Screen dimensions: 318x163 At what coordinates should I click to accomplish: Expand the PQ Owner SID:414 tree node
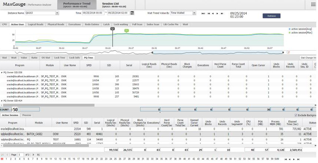(2, 101)
